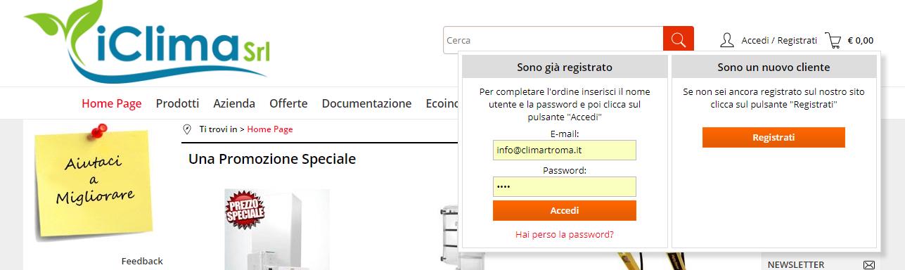Click the NEWSLETTER envelope icon
The image size is (905, 270).
[869, 265]
